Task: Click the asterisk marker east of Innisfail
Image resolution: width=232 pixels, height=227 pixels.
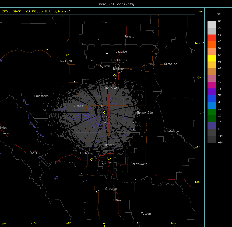Action: (135, 82)
